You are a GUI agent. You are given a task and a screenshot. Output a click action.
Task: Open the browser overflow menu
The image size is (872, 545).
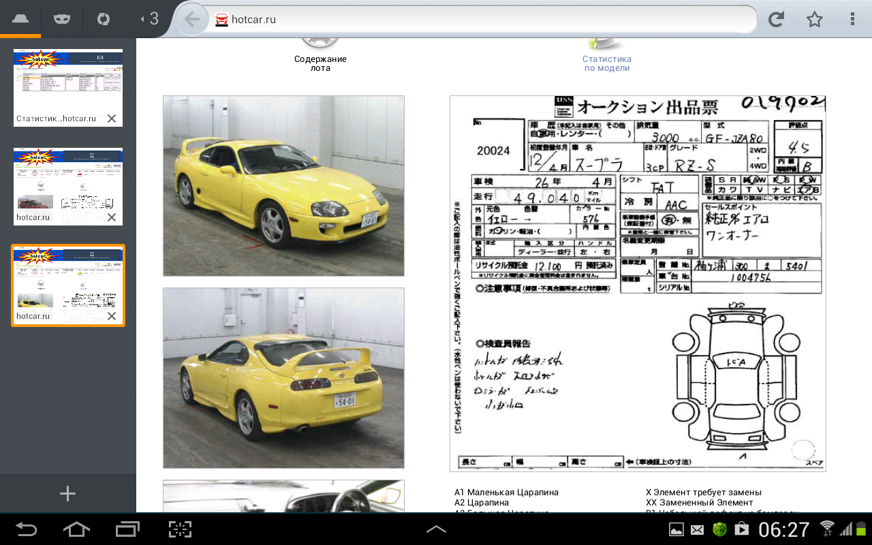pos(853,20)
